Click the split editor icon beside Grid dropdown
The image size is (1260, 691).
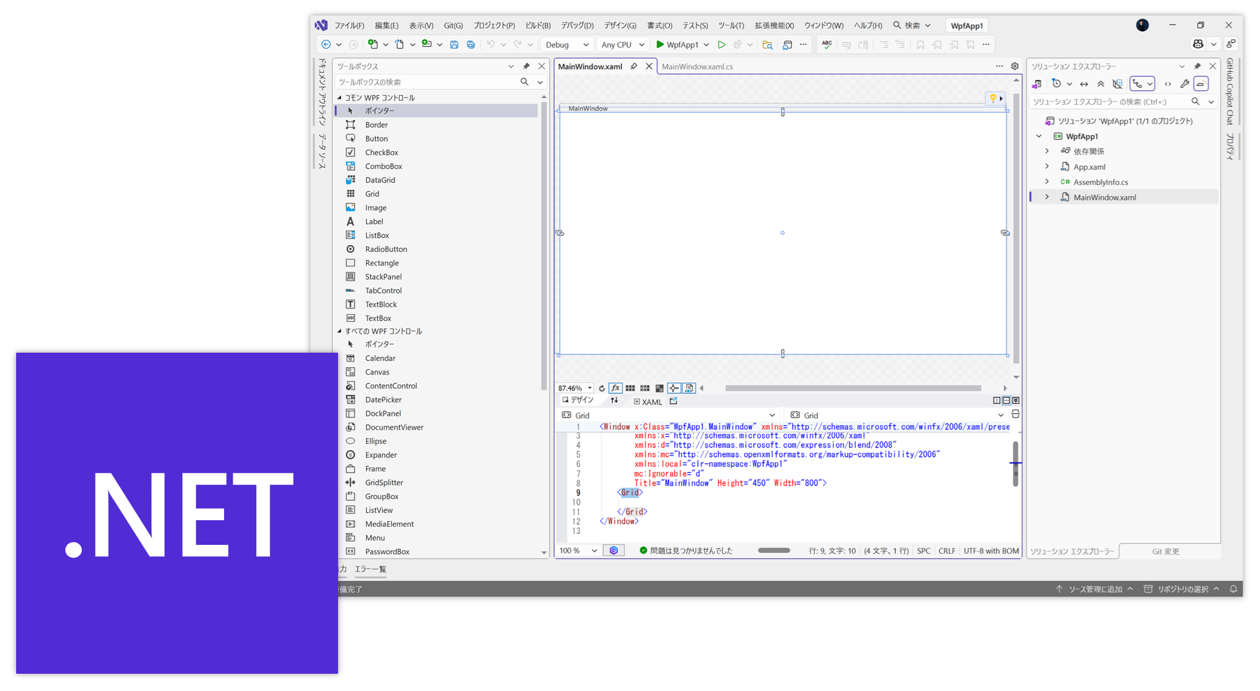point(1015,414)
